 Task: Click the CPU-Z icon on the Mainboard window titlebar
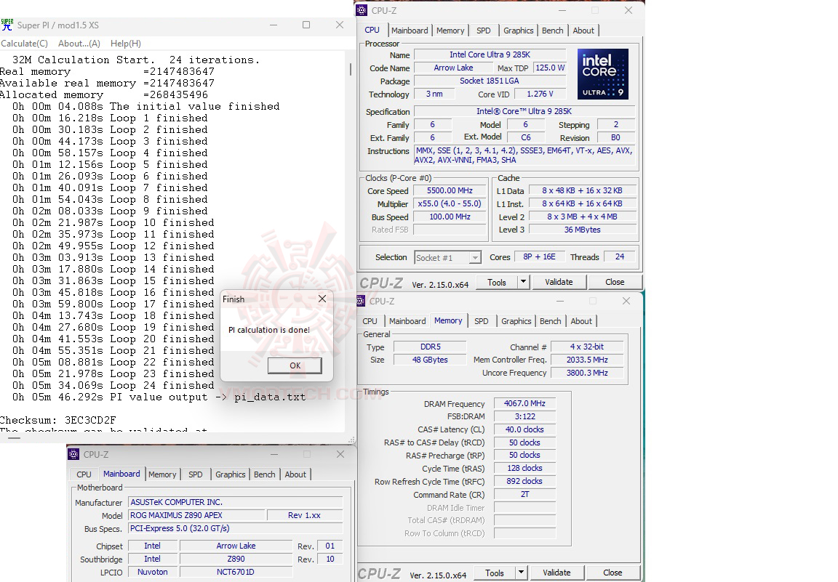tap(73, 454)
